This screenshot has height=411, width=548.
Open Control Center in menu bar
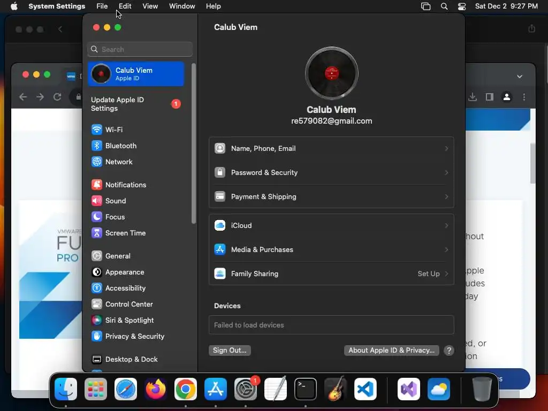(x=461, y=6)
